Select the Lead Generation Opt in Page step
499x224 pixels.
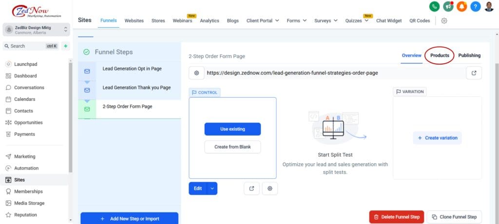(x=130, y=71)
